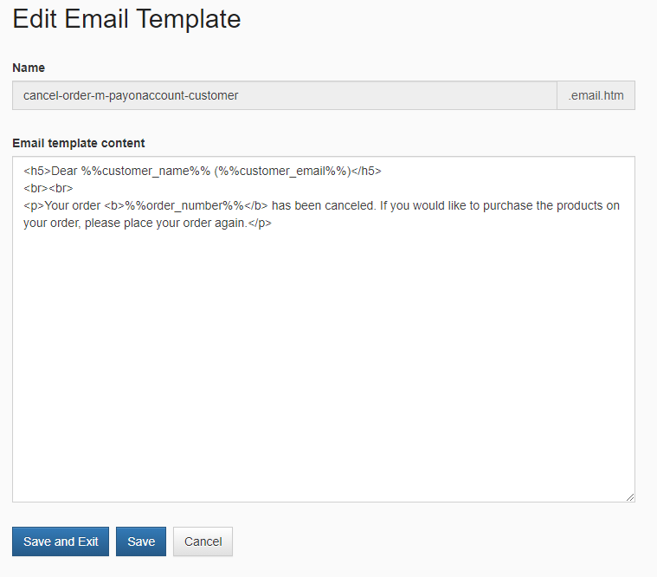Click the Edit Email Template heading
Image resolution: width=657 pixels, height=577 pixels.
126,19
